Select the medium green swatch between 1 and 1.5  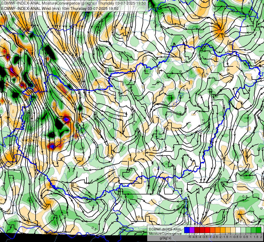pos(253,230)
